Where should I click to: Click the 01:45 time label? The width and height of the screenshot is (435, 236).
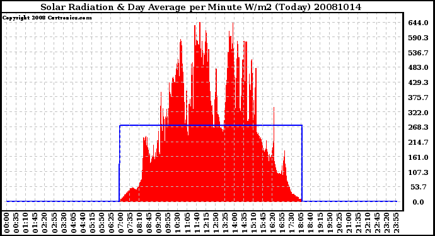tap(35, 223)
